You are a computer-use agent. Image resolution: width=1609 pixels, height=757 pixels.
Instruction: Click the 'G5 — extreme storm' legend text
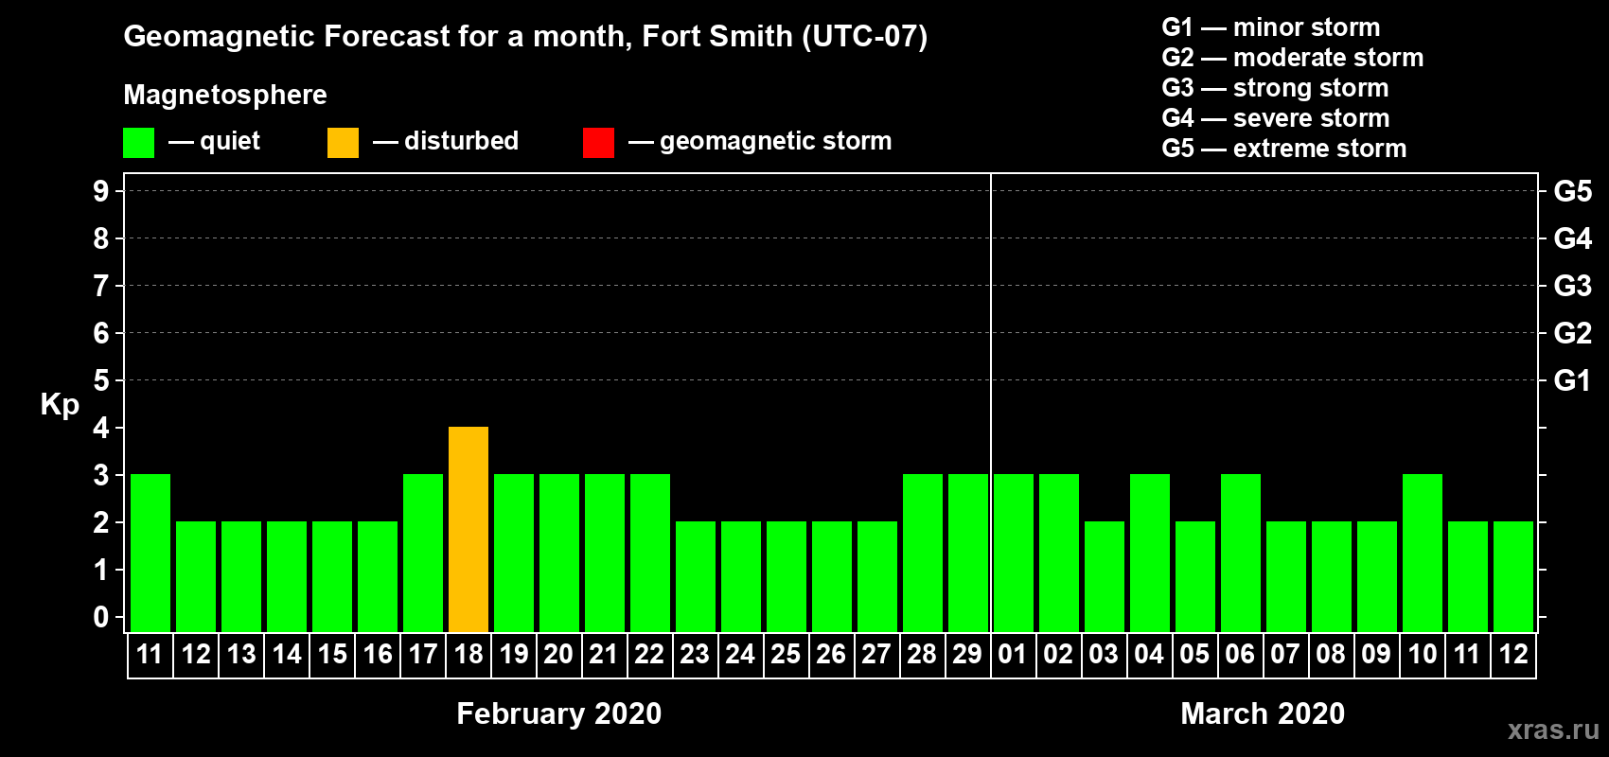tap(1284, 149)
